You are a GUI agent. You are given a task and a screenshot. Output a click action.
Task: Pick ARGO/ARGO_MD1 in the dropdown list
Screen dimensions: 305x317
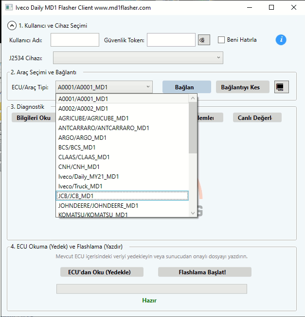[x=122, y=138]
